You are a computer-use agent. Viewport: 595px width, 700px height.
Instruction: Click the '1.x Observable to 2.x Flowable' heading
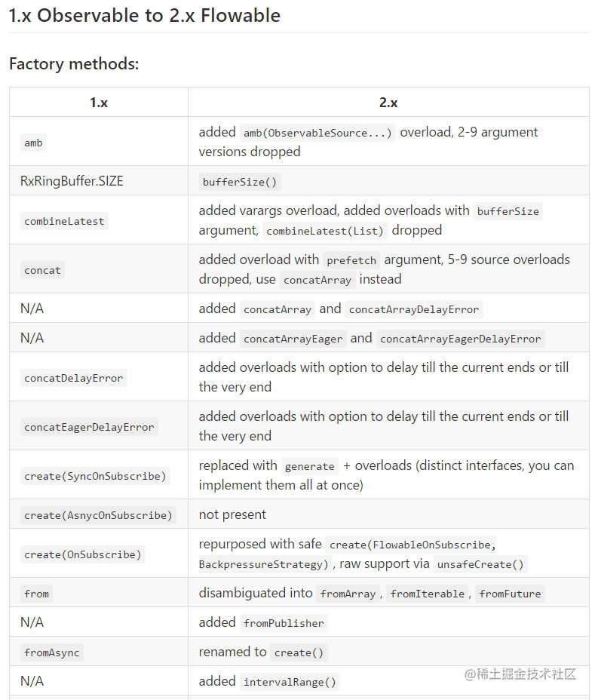point(145,16)
